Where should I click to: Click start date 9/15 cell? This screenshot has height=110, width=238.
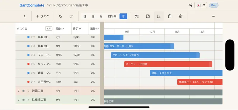[59, 55]
